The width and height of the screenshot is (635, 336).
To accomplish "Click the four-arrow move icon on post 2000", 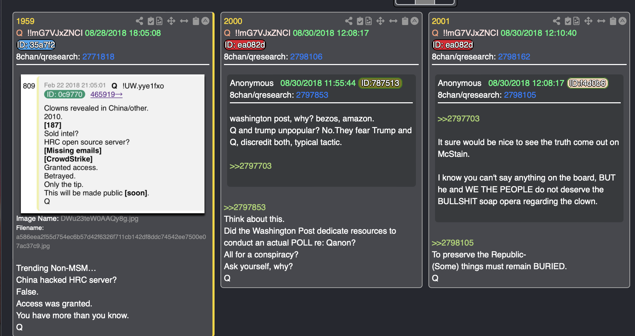I will point(380,21).
